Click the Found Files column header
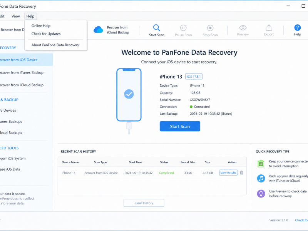 coord(188,162)
